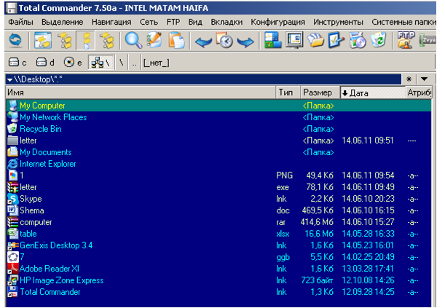Open the Search files magnifier icon
Viewport: 445px width, 308px height.
[x=133, y=40]
